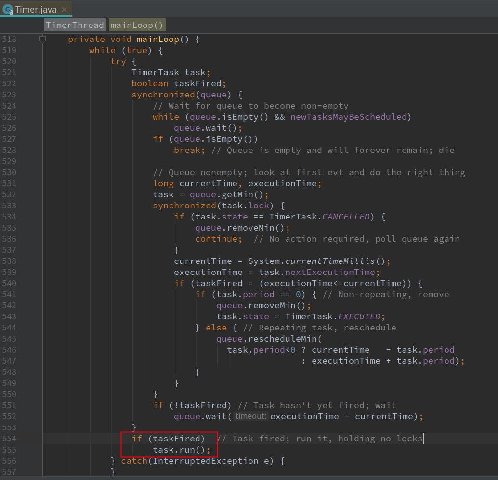Open the TimerThread breadcrumb
The image size is (498, 480).
(74, 25)
